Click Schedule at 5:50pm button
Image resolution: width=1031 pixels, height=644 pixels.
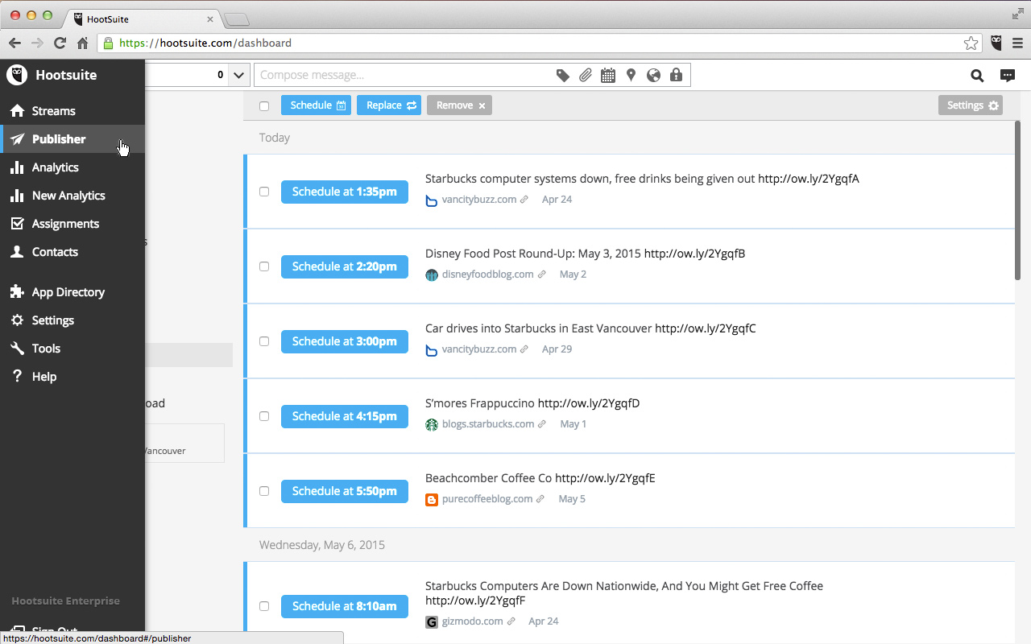click(x=345, y=491)
